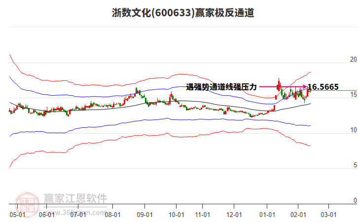Click the y-axis value 0
The image size is (358, 222).
(x=355, y=200)
